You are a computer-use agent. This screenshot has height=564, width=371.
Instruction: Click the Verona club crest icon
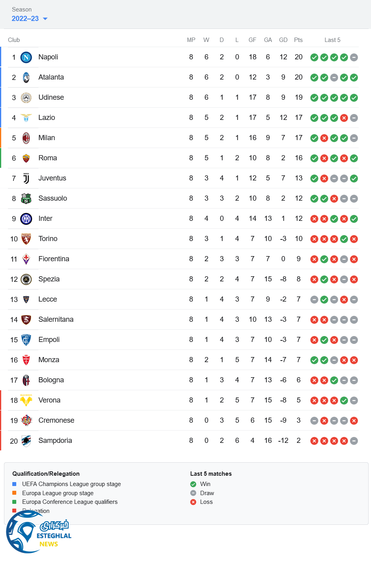[x=26, y=401]
